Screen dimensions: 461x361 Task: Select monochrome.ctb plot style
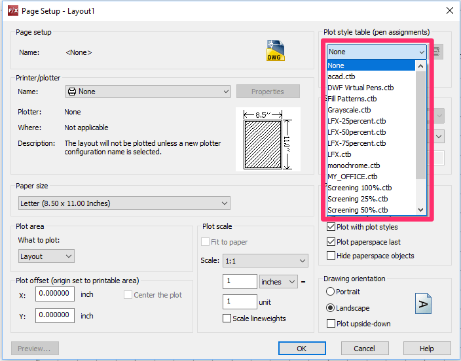point(371,165)
